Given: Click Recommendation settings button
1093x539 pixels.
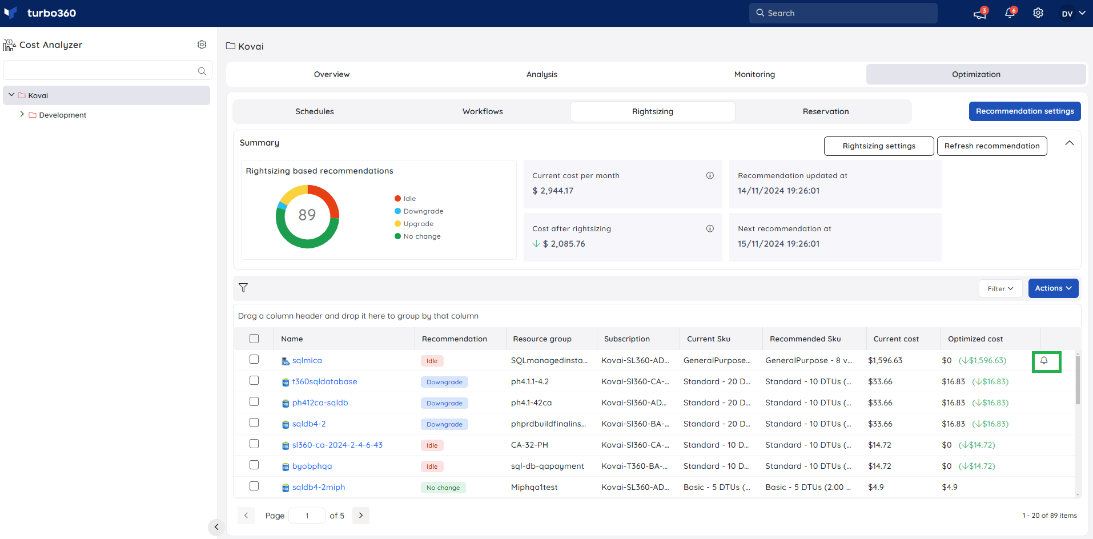Looking at the screenshot, I should point(1024,111).
